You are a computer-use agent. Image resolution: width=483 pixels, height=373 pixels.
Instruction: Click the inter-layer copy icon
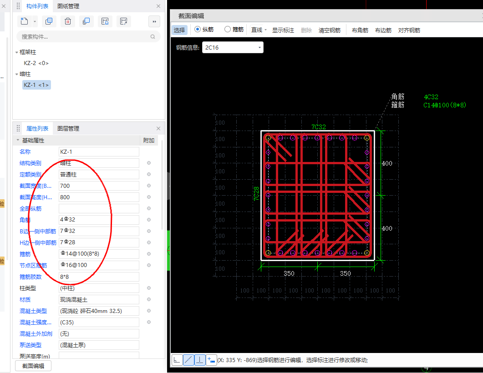click(86, 21)
